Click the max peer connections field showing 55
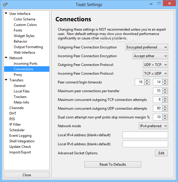The width and height of the screenshot is (178, 182). tap(158, 91)
